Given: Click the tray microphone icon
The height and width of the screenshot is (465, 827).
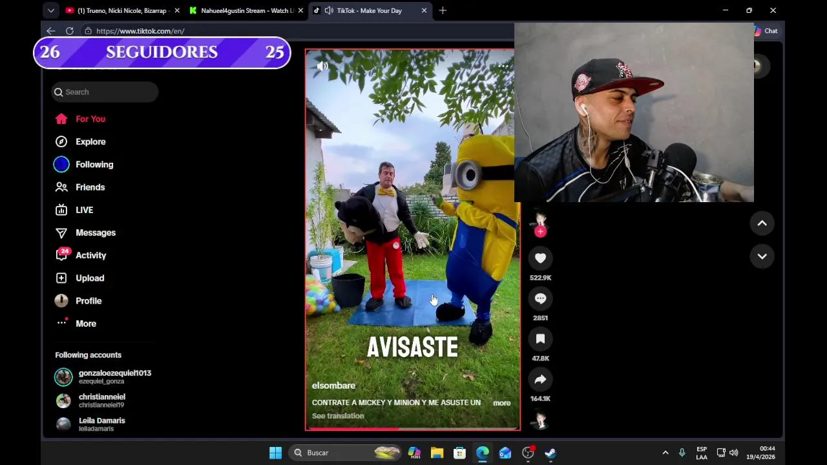Looking at the screenshot, I should click(x=682, y=453).
